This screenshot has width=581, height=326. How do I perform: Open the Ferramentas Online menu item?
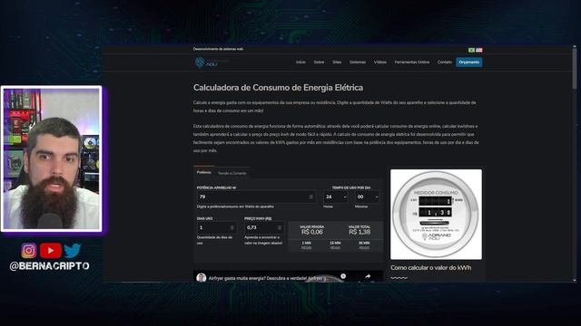(x=411, y=62)
